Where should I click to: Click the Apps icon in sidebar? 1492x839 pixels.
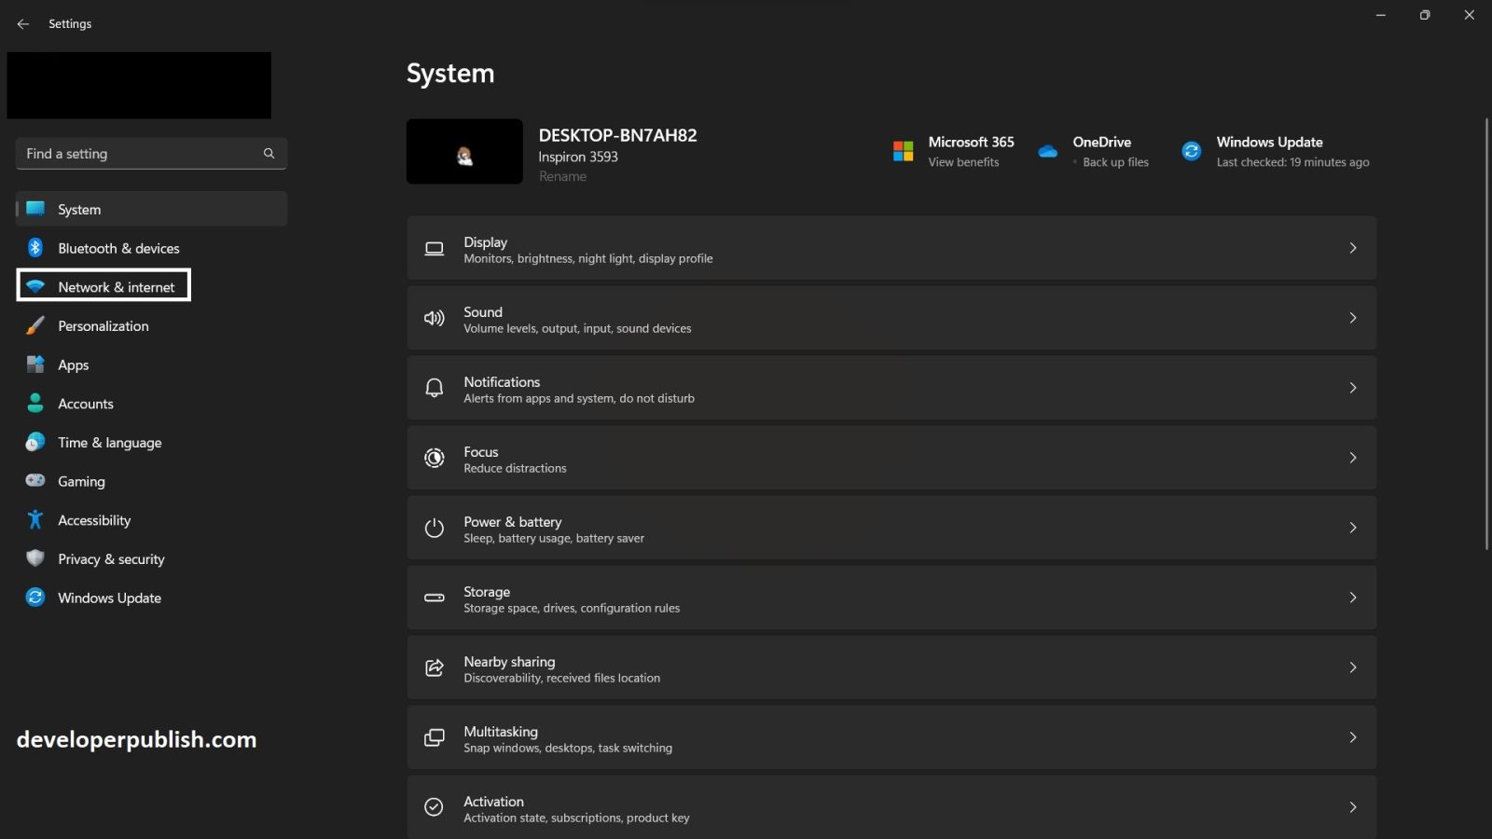point(35,364)
